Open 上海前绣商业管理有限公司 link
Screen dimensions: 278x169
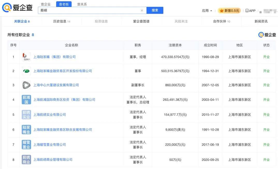tap(53, 160)
